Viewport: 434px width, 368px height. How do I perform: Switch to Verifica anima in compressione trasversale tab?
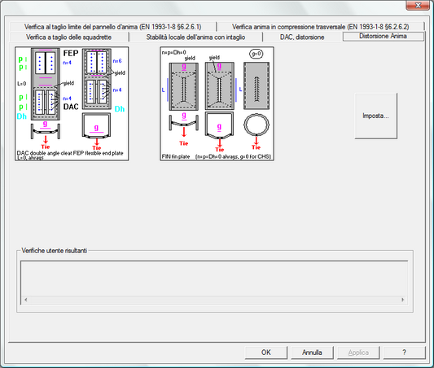[320, 27]
